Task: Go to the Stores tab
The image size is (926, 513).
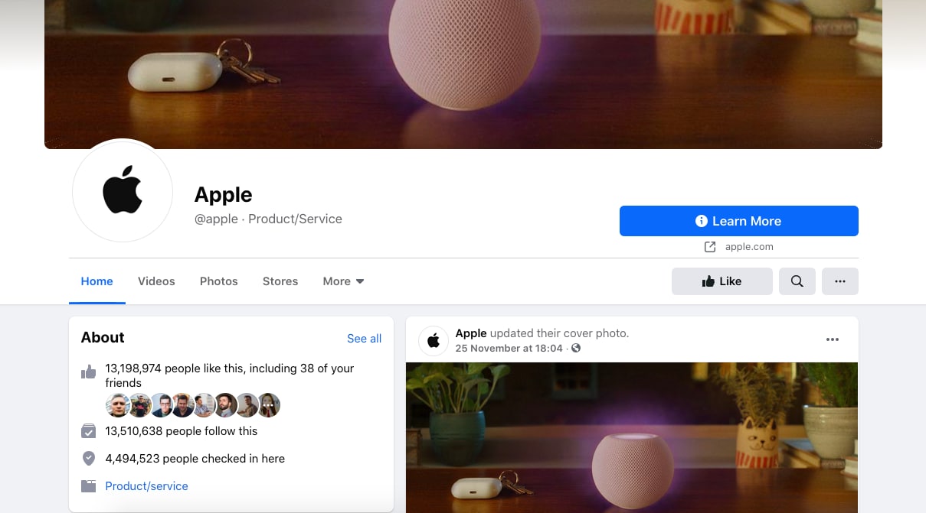Action: pyautogui.click(x=280, y=281)
